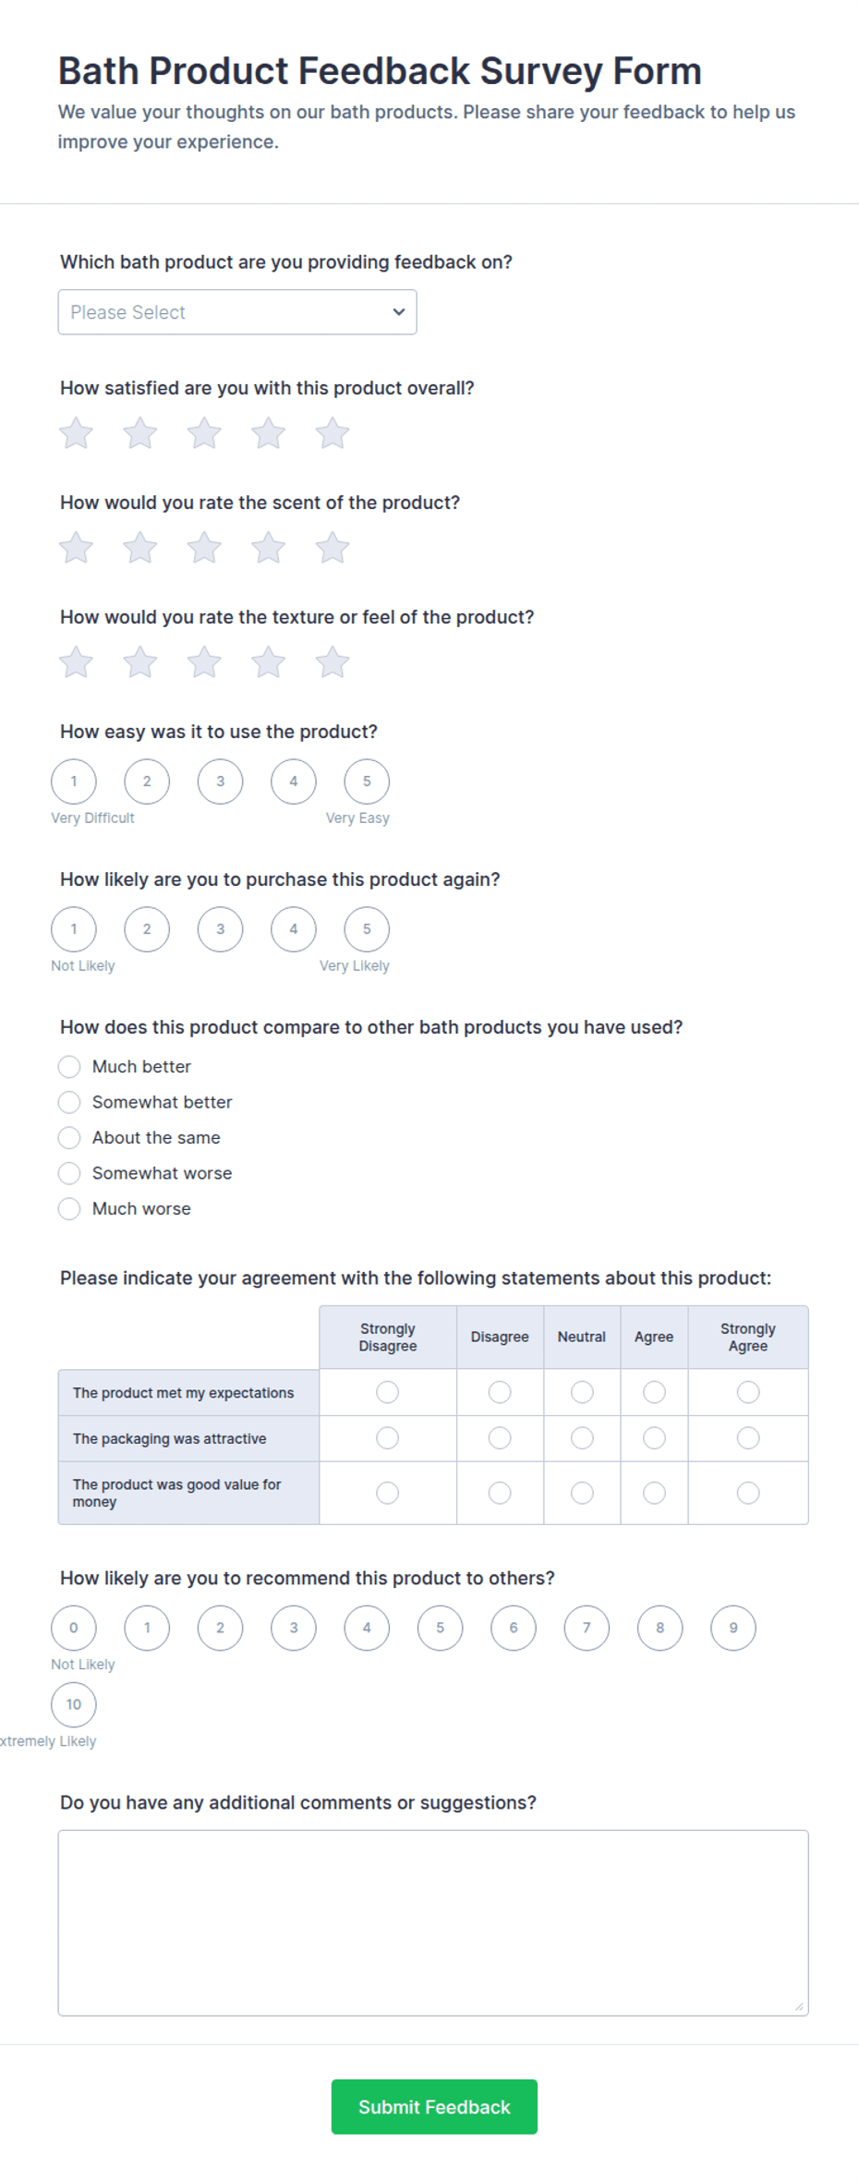
Task: Rate texture with the fourth star
Action: (268, 662)
